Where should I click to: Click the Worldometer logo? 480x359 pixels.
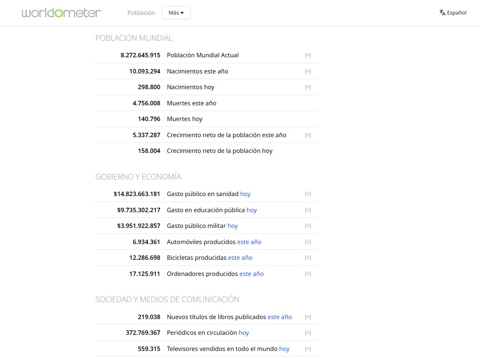click(61, 13)
